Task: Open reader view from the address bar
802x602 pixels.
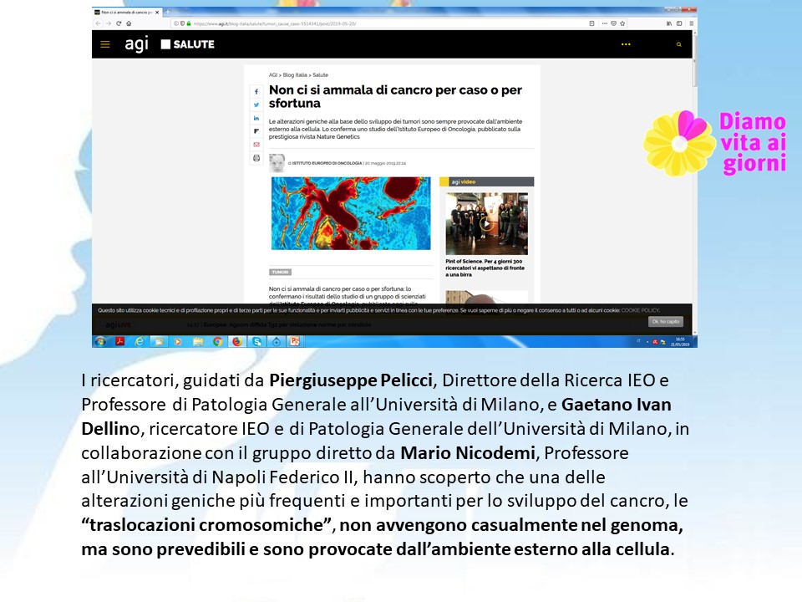Action: coord(591,23)
